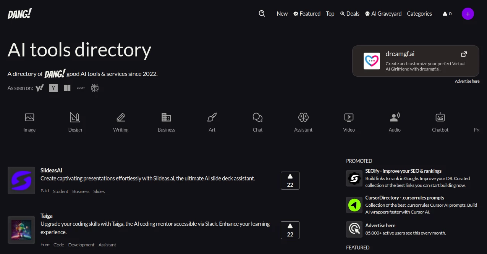Upvote SlideasAI with the 22 button
Viewport: 487px width, 254px height.
pos(290,180)
